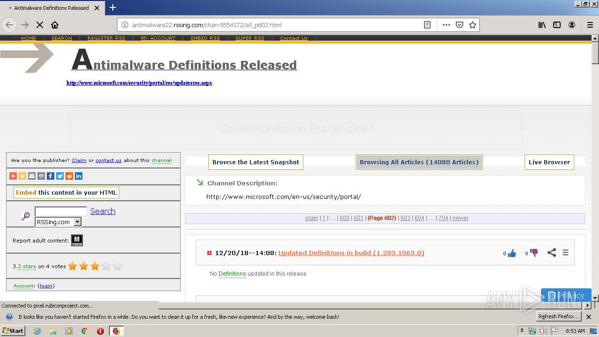The image size is (599, 337).
Task: Open page actions three-dot menu
Action: click(446, 25)
